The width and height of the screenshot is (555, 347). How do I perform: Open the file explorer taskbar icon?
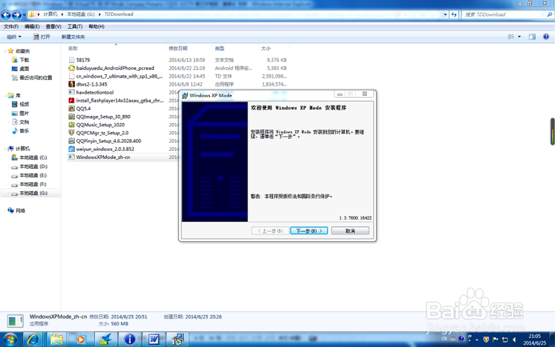coord(57,340)
